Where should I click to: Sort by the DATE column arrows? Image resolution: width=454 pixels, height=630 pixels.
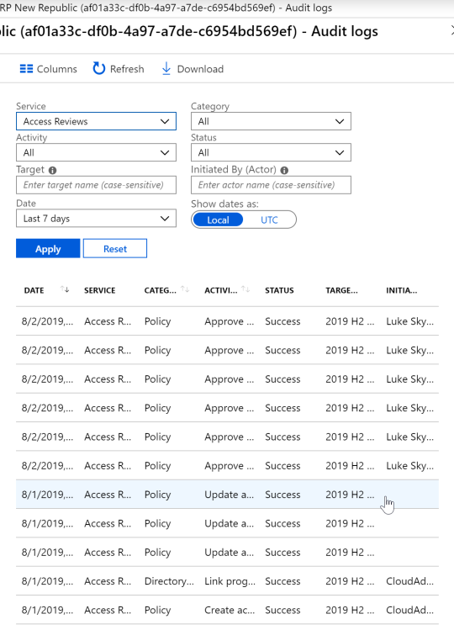tap(65, 289)
